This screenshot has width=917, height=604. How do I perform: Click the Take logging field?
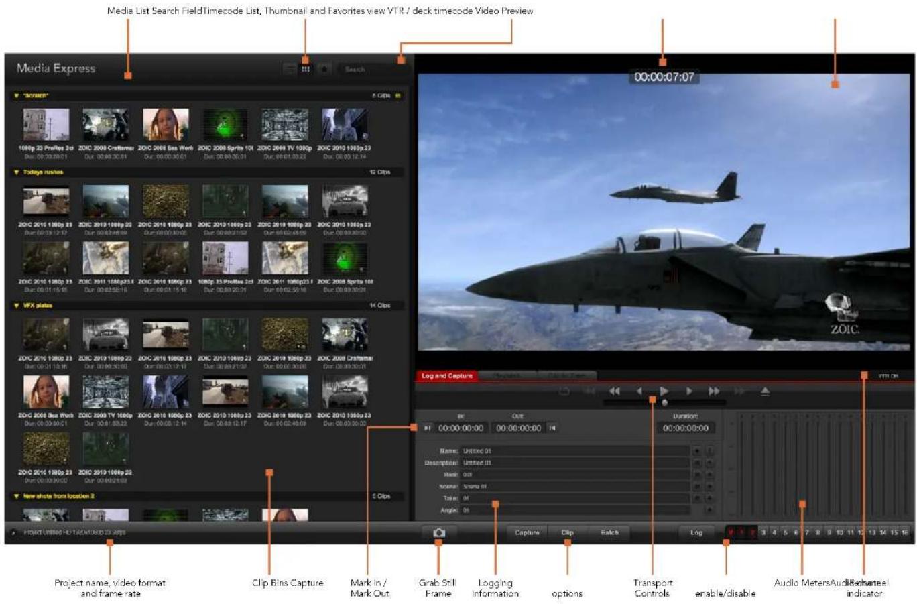tap(576, 499)
